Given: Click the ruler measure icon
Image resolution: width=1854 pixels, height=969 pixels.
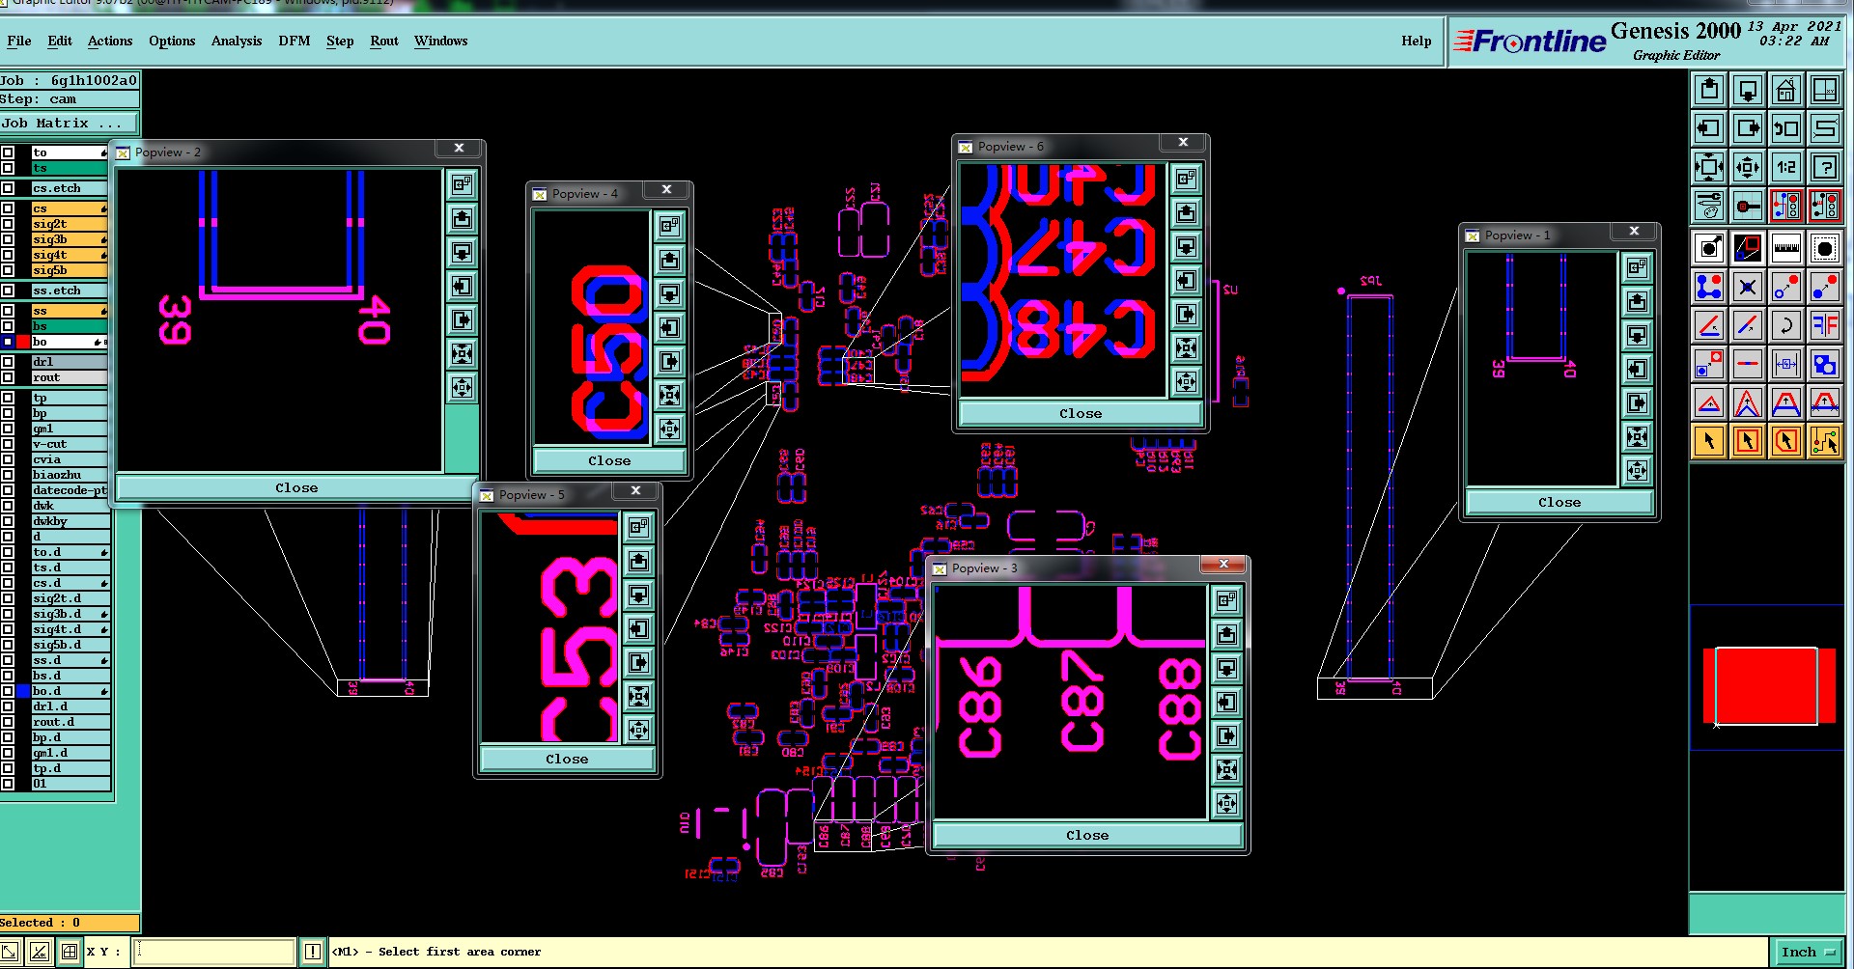Looking at the screenshot, I should coord(1785,248).
